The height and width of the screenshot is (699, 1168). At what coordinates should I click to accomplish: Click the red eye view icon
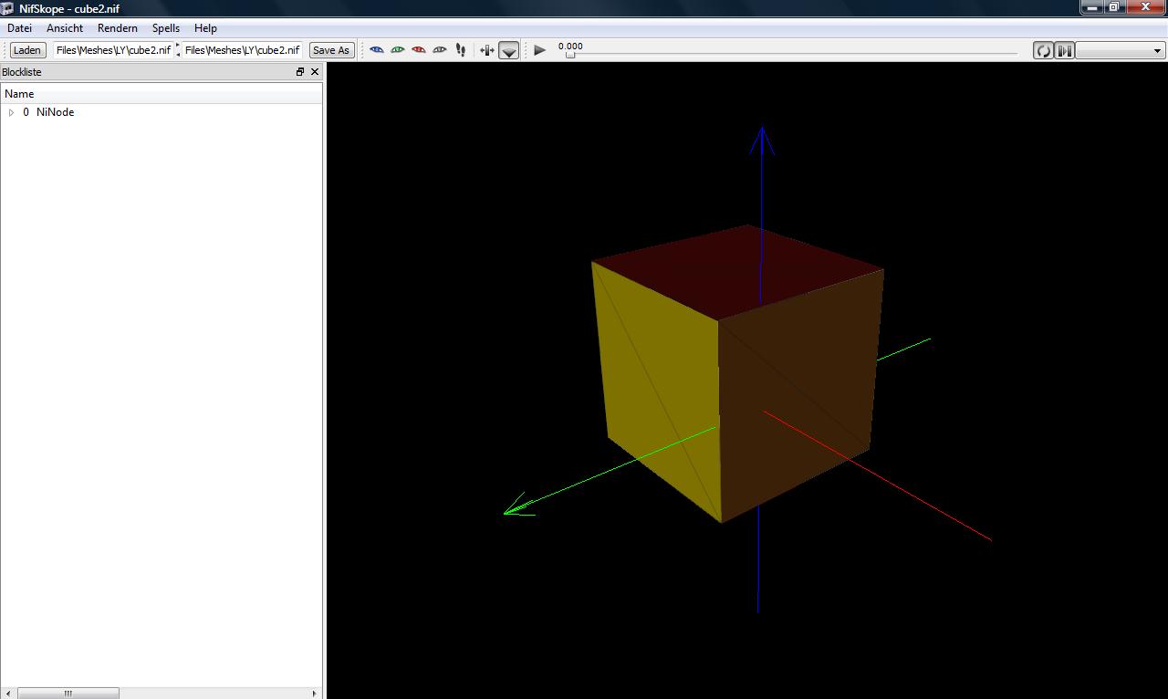[x=419, y=50]
